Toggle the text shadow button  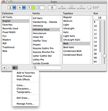point(52,8)
